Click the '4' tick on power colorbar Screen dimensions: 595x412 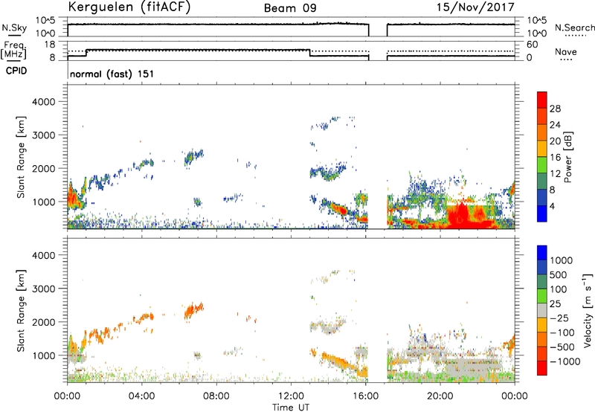552,206
